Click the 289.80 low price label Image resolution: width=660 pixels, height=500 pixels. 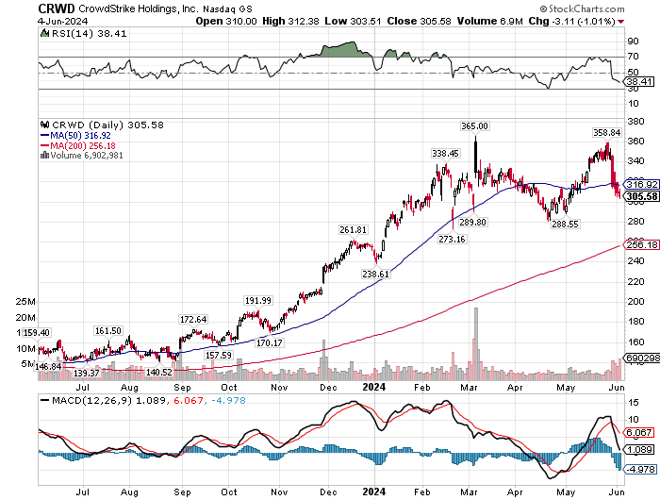(x=472, y=222)
